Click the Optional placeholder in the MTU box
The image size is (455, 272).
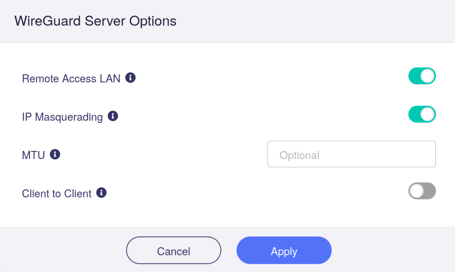click(x=299, y=155)
